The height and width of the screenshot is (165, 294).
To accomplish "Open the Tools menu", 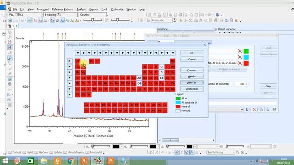I will click(104, 9).
